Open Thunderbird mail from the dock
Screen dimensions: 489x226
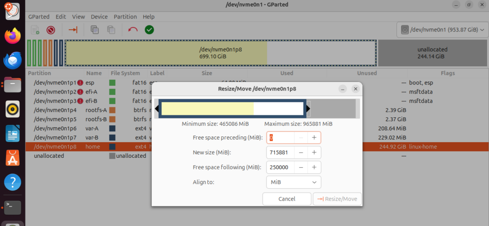point(12,60)
